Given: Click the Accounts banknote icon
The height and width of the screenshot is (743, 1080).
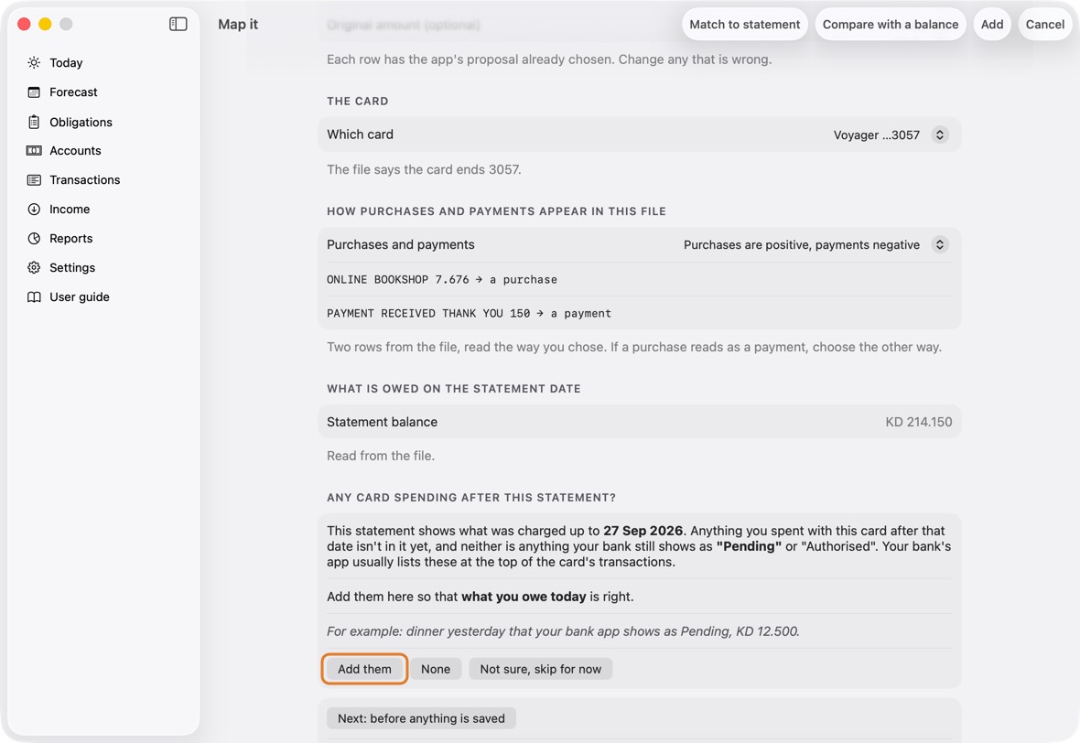Looking at the screenshot, I should tap(34, 151).
